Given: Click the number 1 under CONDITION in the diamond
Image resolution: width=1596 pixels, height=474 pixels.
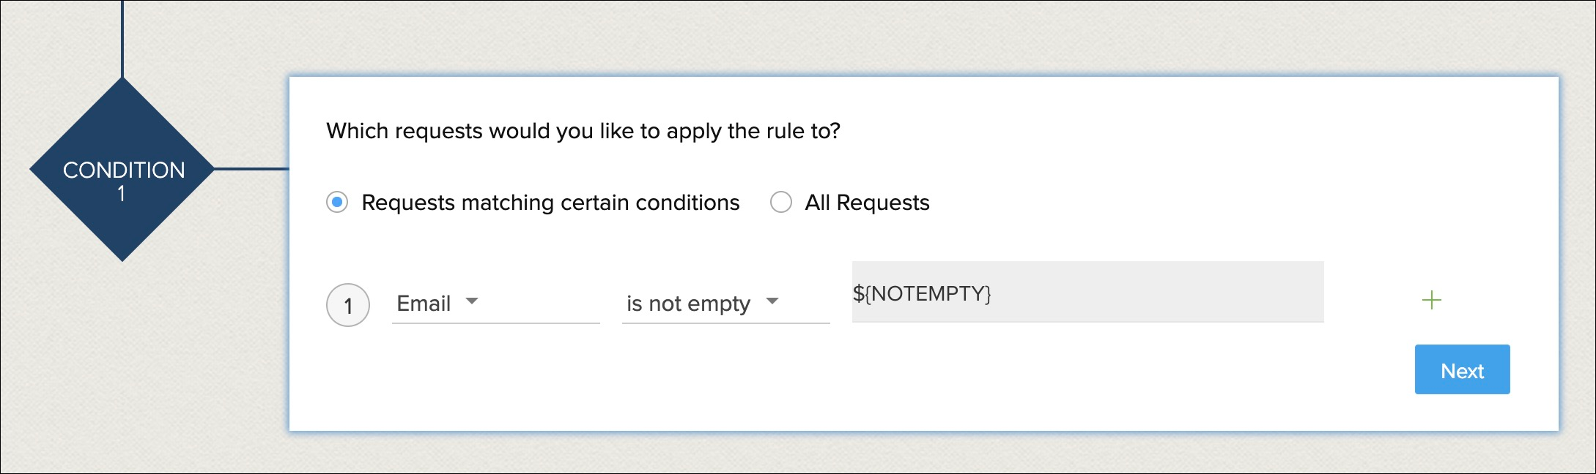Looking at the screenshot, I should [122, 194].
